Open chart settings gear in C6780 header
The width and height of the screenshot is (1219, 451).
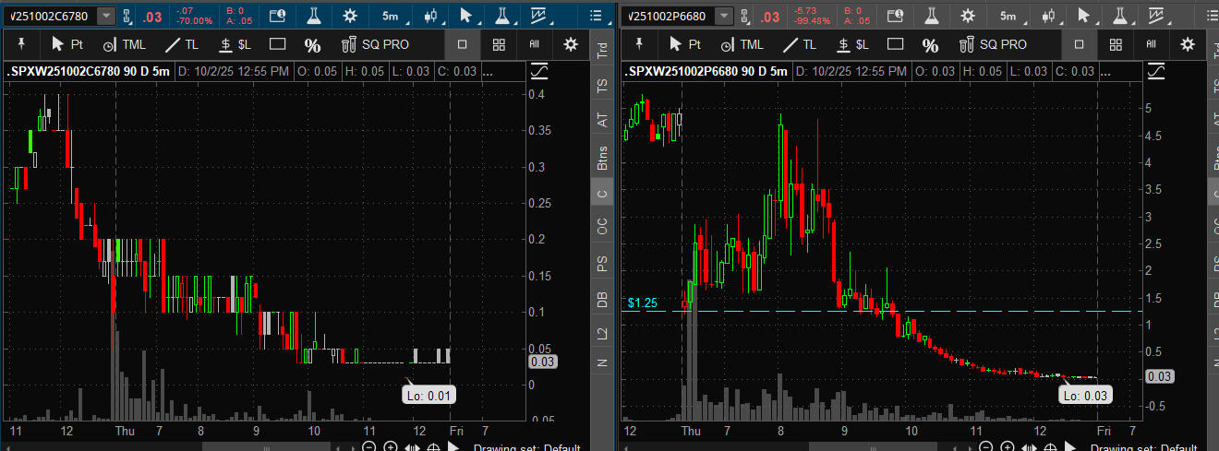350,16
